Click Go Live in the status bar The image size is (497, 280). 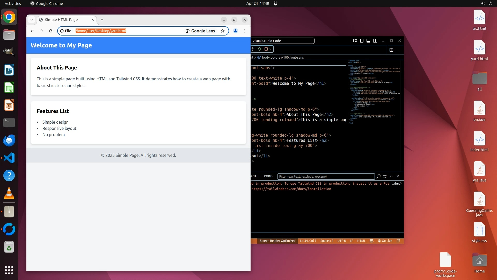385,241
